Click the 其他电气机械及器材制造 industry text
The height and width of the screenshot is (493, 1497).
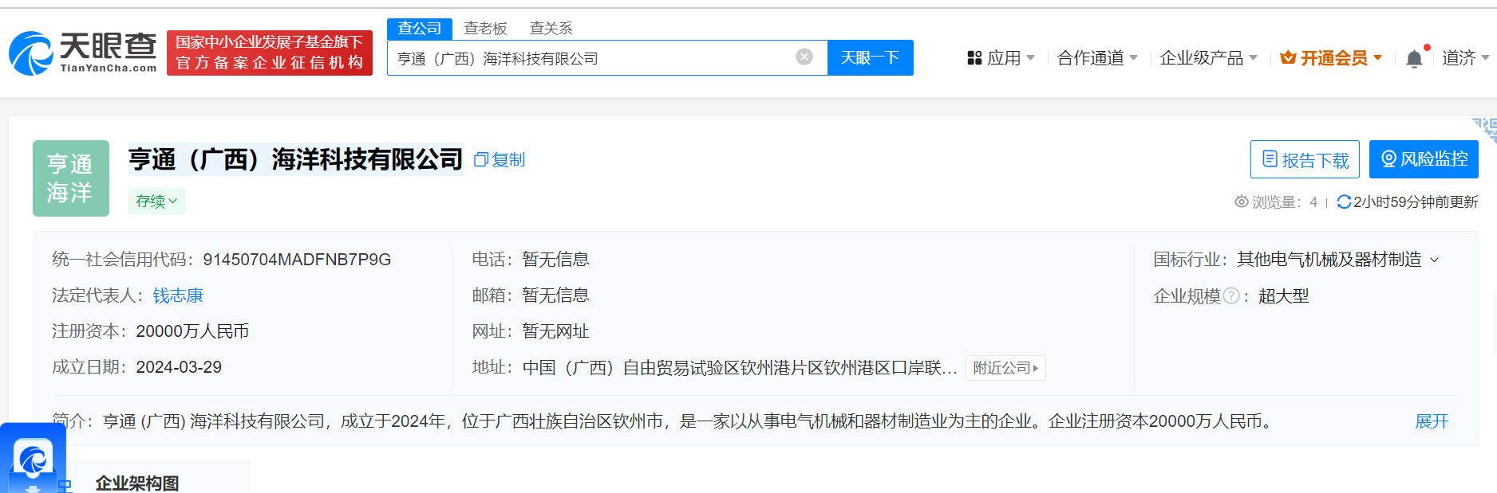[x=1329, y=260]
